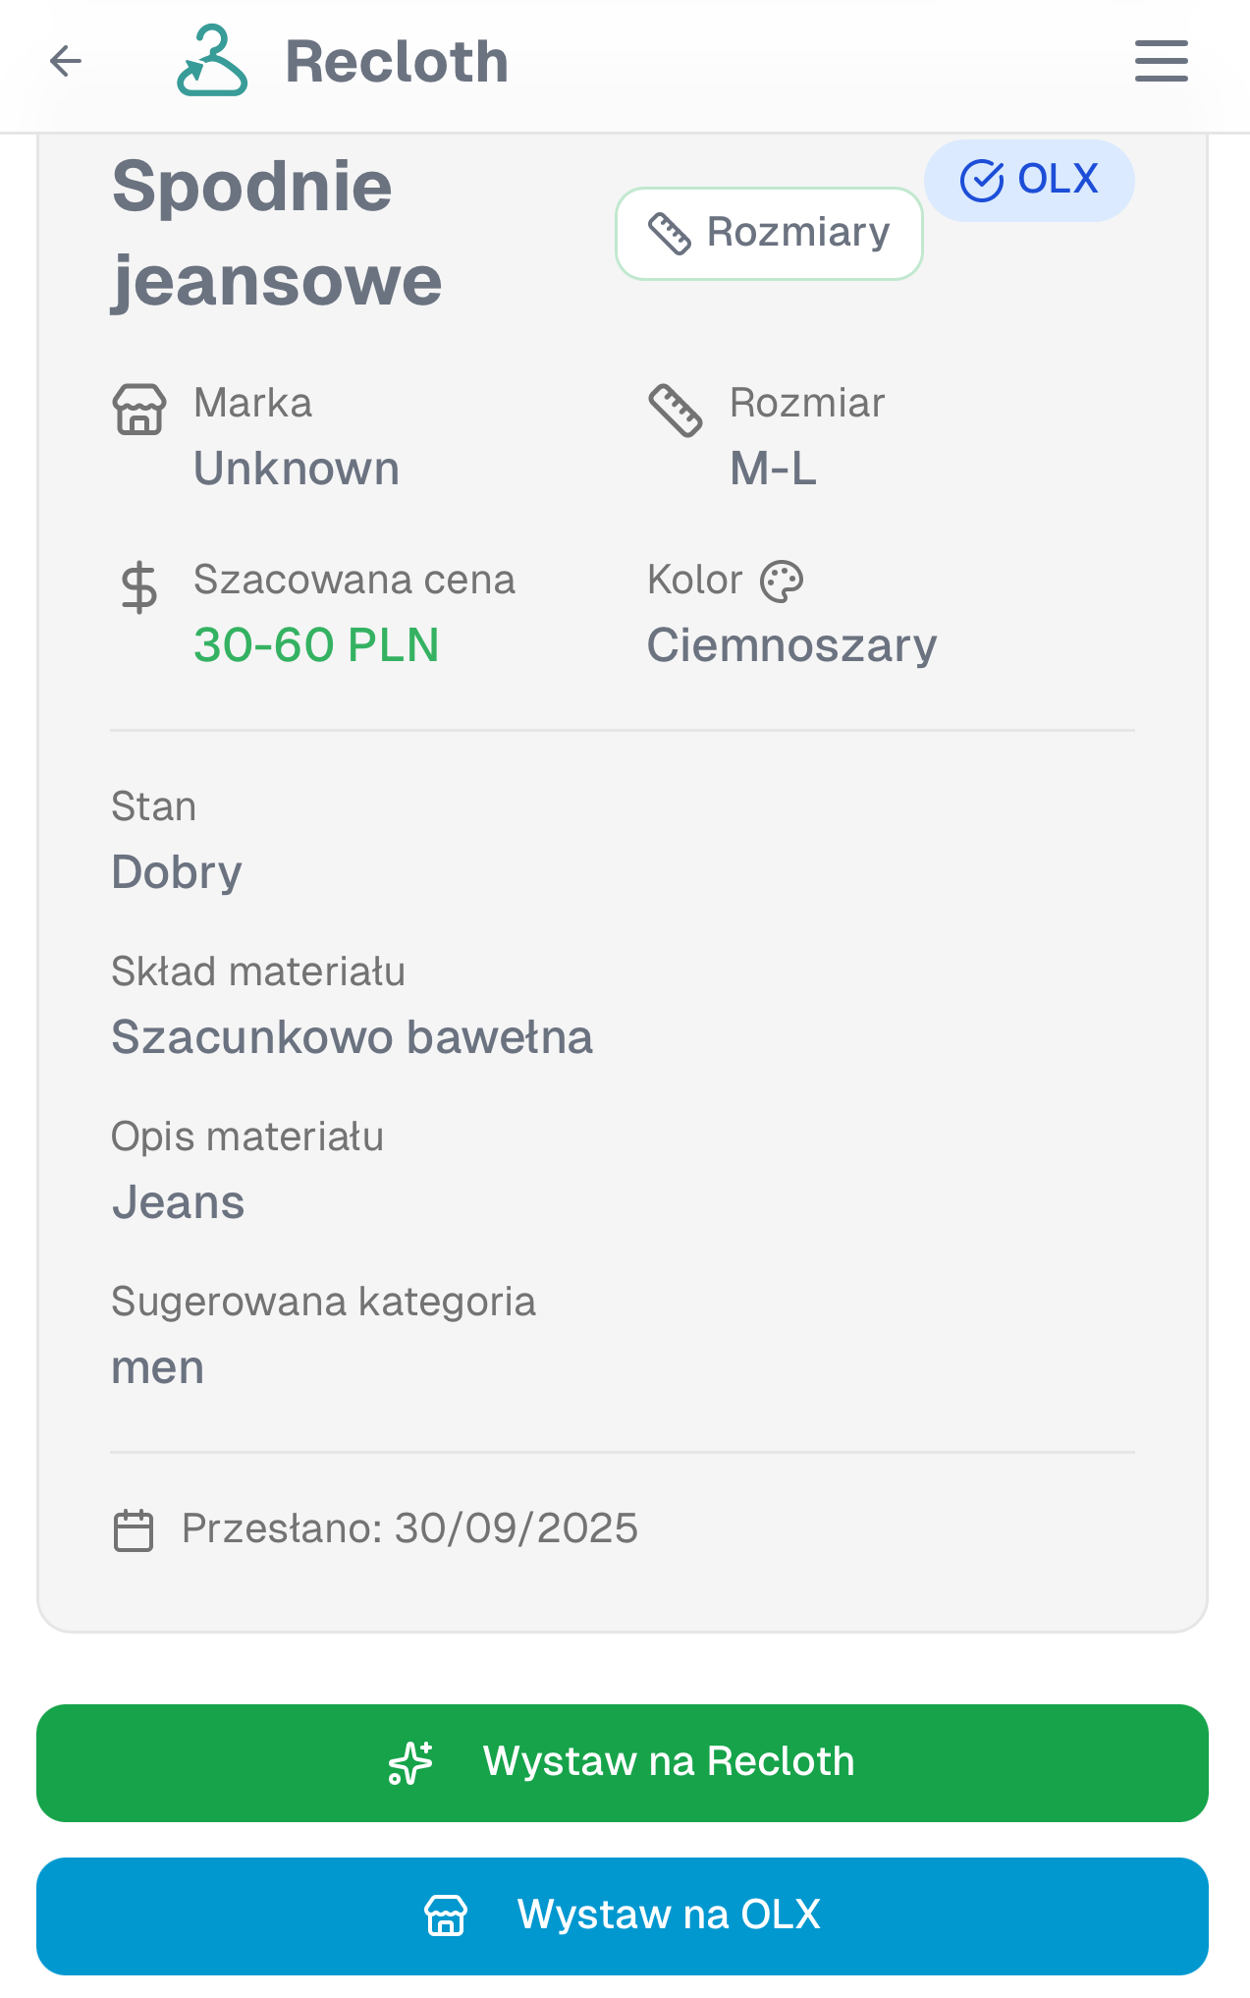This screenshot has width=1250, height=1998.
Task: Click the store icon beside Marka
Action: (x=139, y=410)
